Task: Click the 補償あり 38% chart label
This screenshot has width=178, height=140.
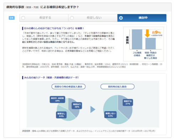Action: coord(77,105)
